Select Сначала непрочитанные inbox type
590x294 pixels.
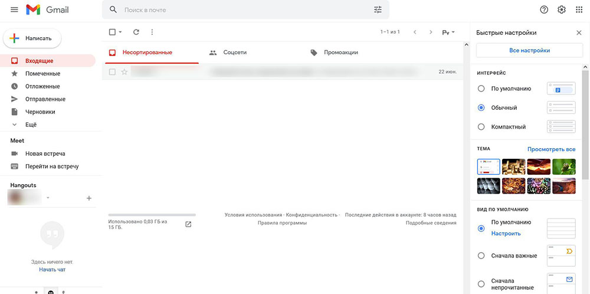click(481, 284)
